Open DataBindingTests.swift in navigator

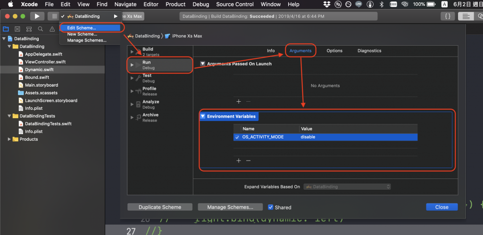coord(48,124)
